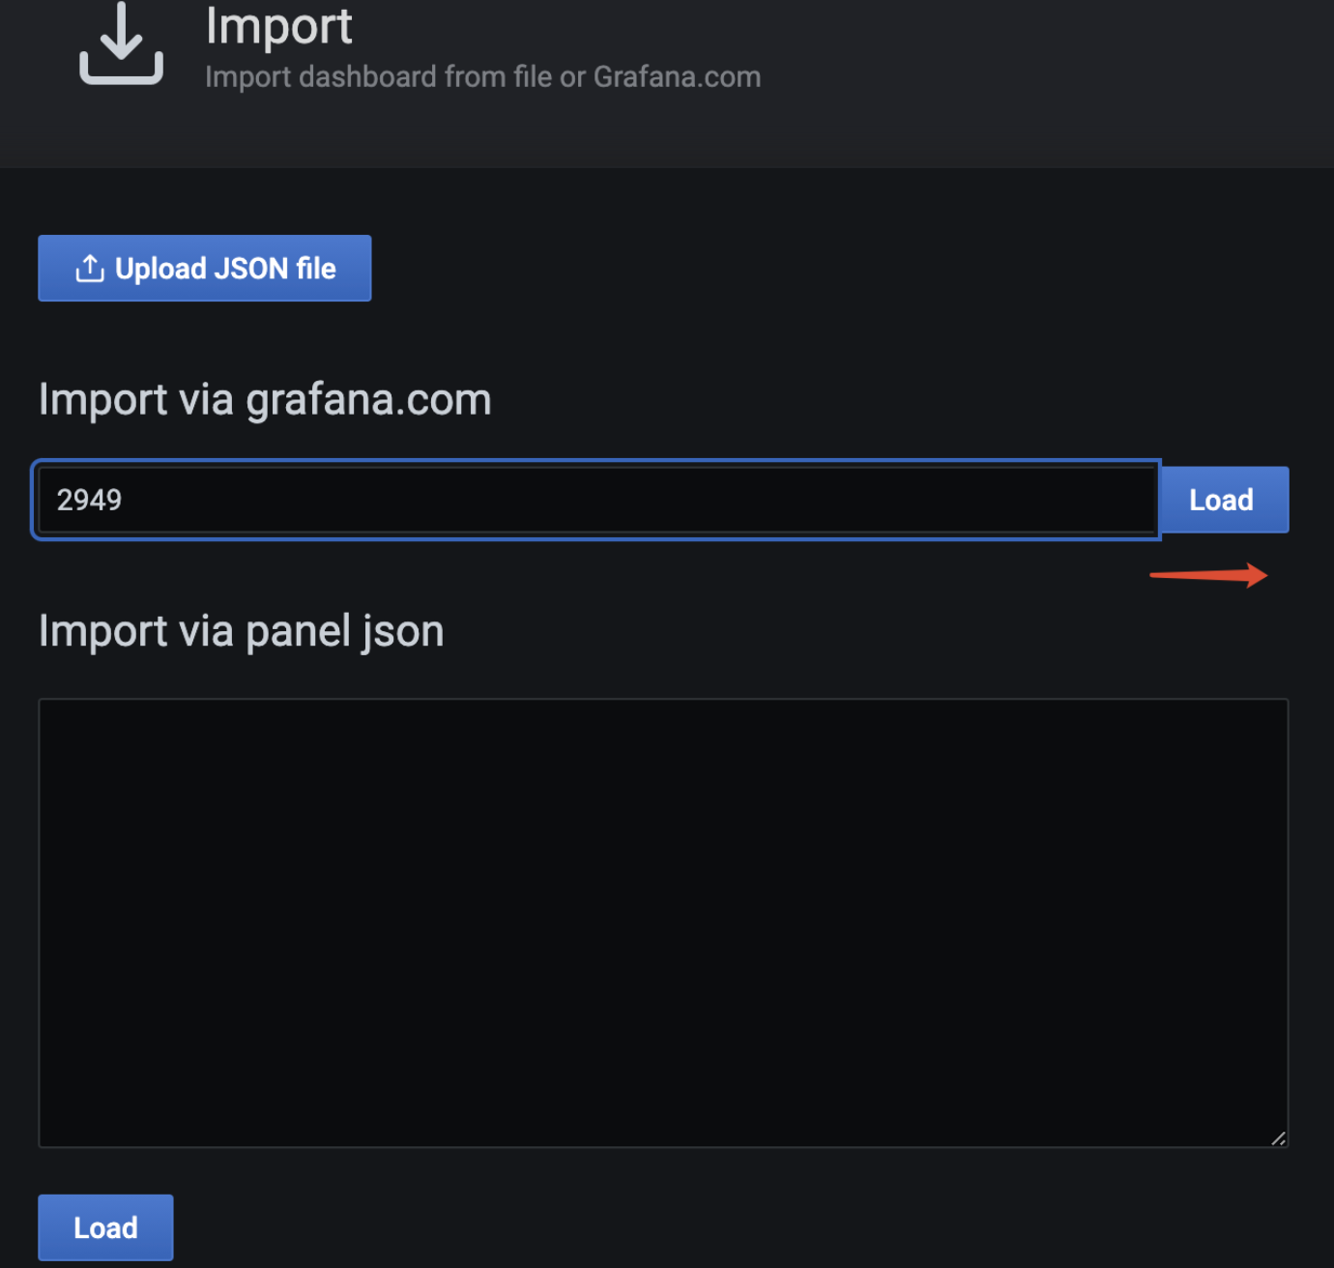
Task: Grab the text area resize handle
Action: 1278,1138
